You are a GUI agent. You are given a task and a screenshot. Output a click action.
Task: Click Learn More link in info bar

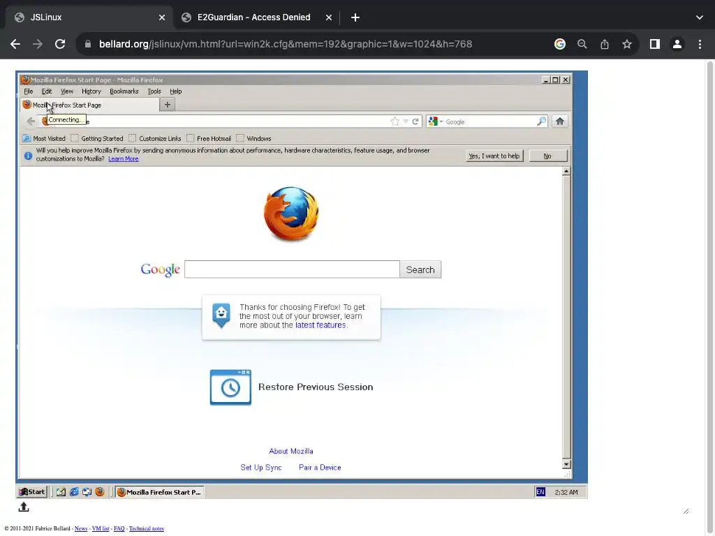[x=123, y=158]
